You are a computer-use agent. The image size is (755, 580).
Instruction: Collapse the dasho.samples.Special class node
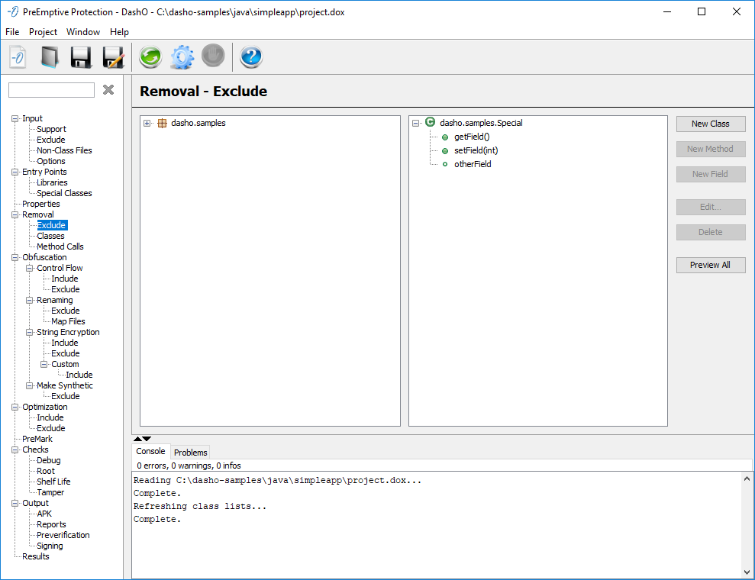click(x=416, y=123)
